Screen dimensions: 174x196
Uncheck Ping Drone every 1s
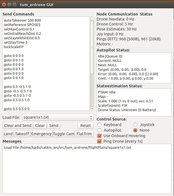click(100, 141)
